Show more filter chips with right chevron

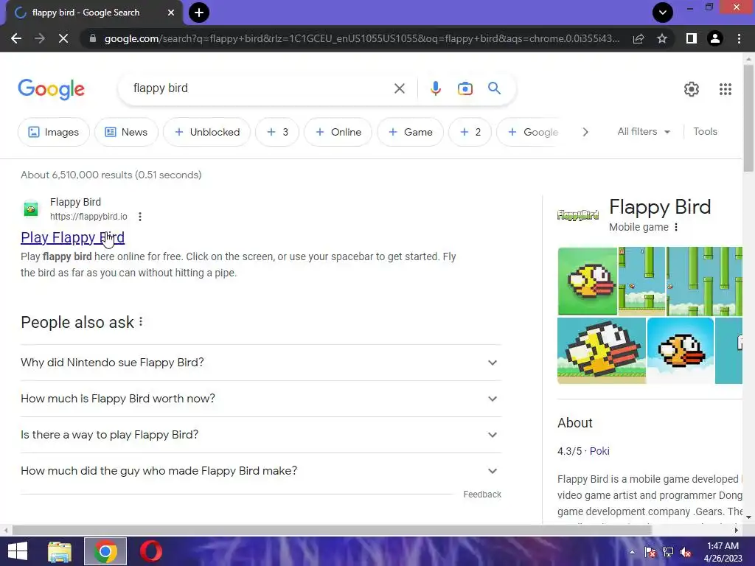pos(585,132)
